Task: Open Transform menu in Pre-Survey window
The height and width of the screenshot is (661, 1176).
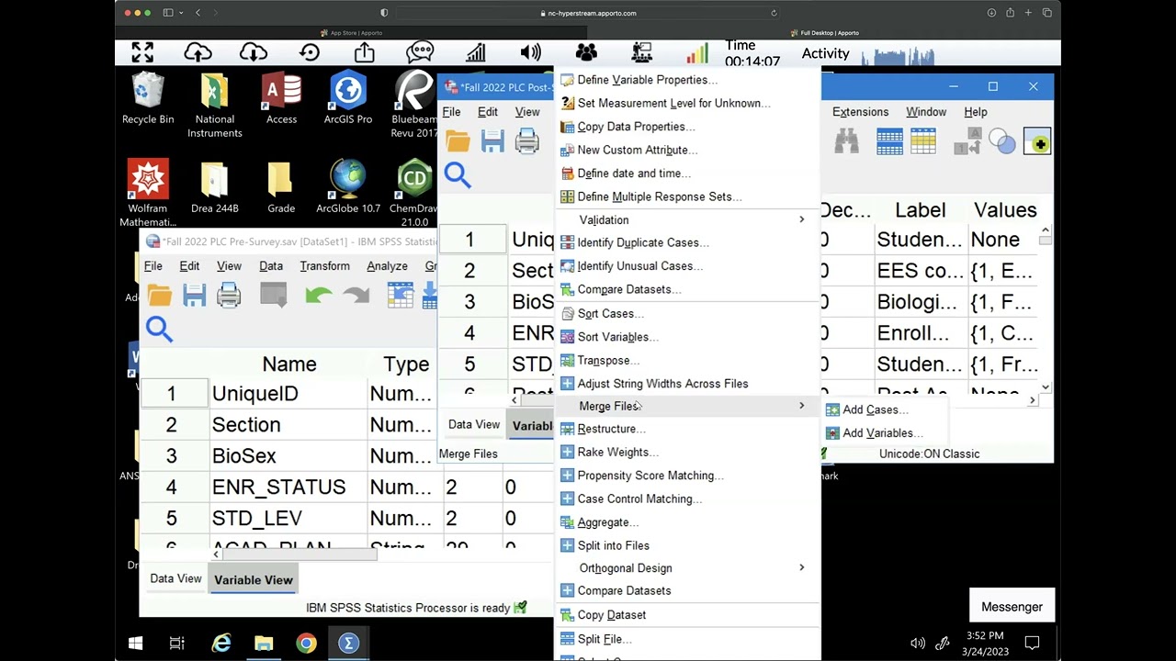Action: [x=324, y=265]
